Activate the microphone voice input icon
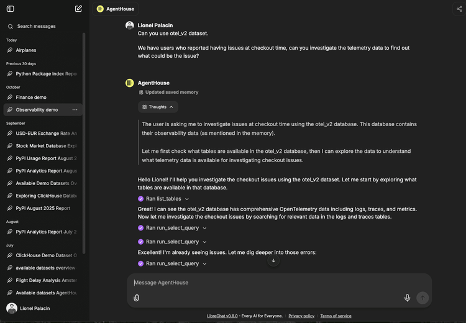The height and width of the screenshot is (323, 466). (x=408, y=298)
